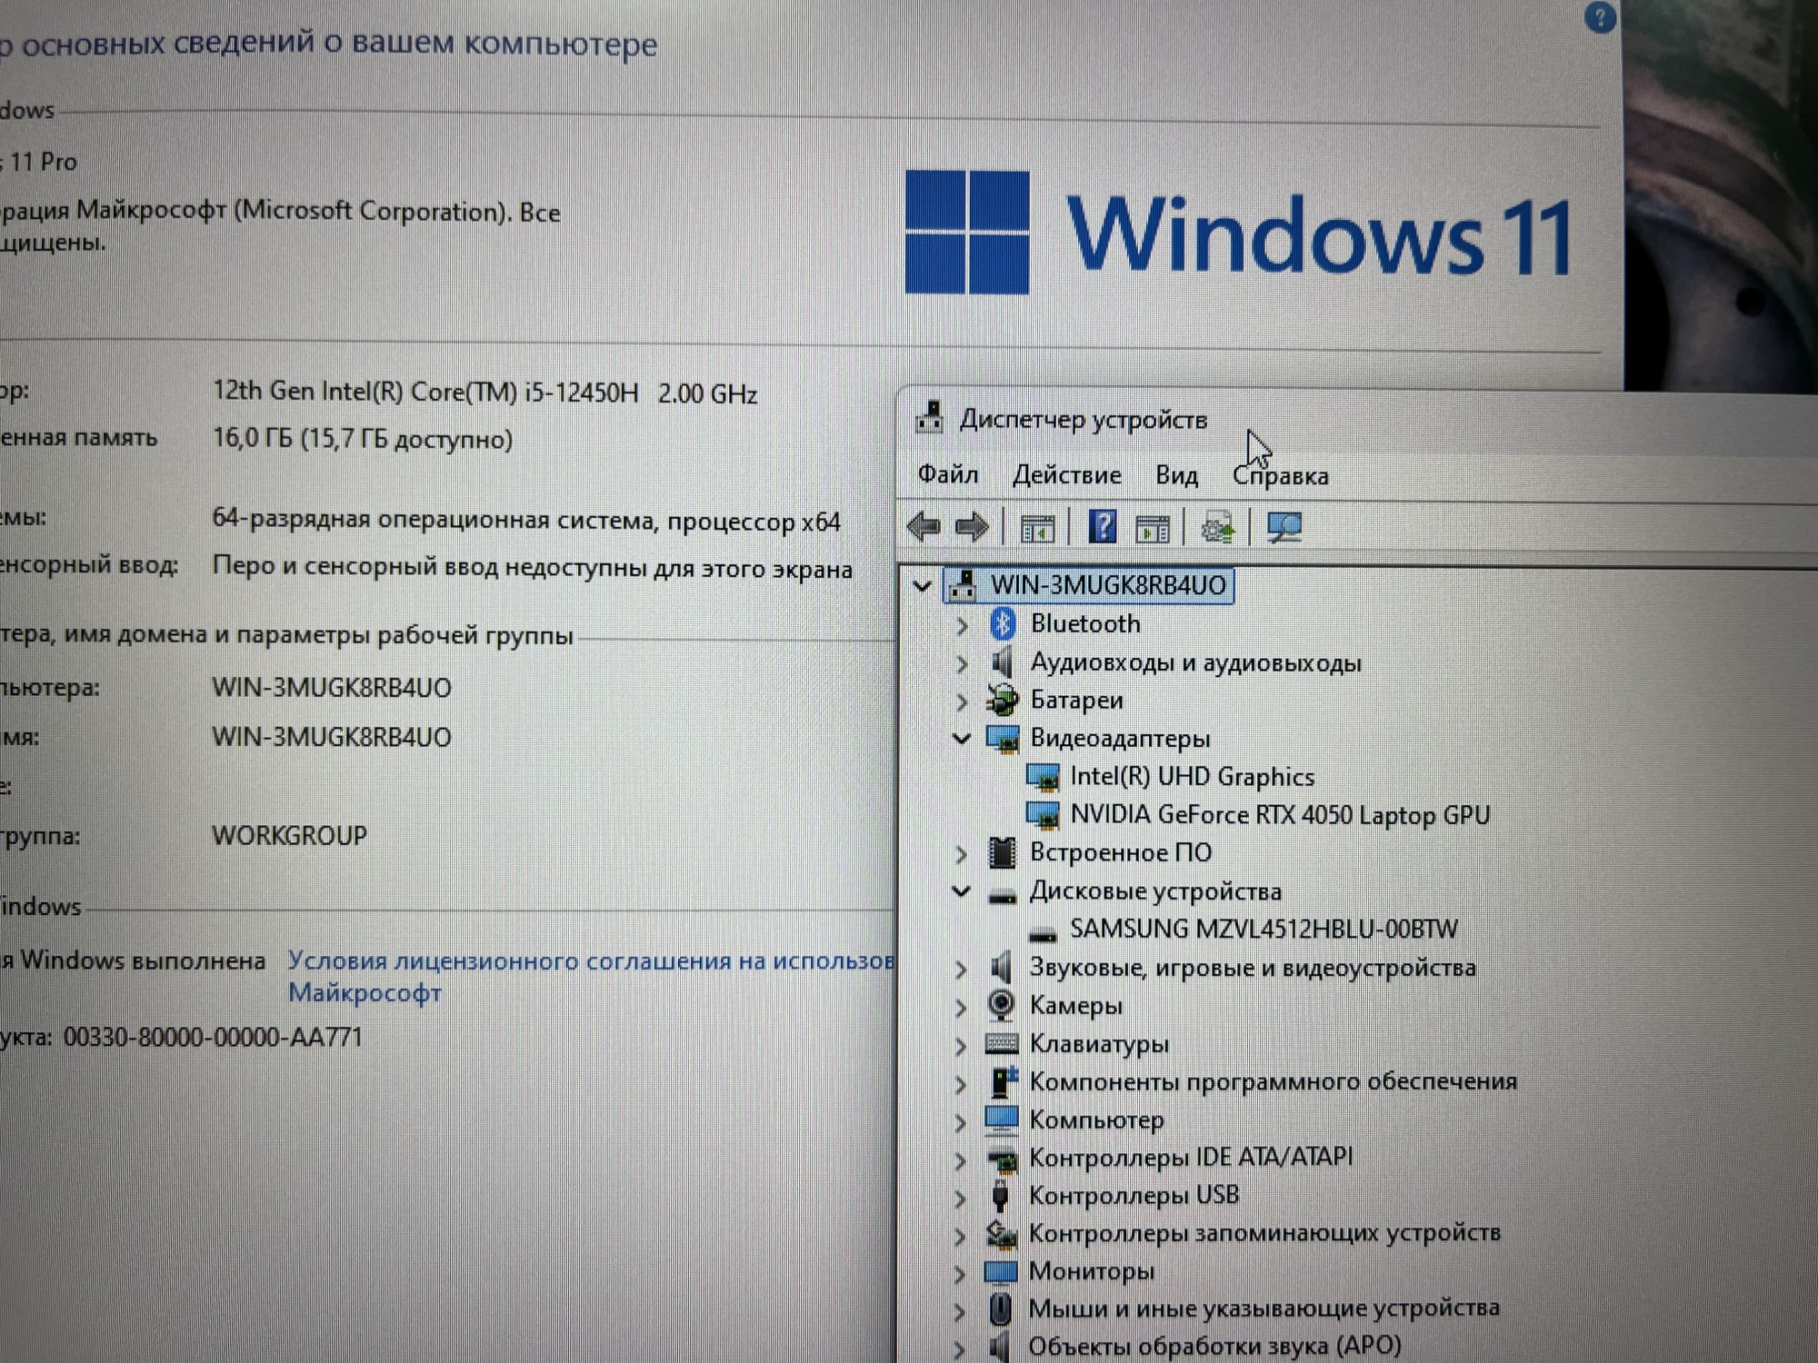
Task: Click the blue question mark Help toolbar icon
Action: (1102, 527)
